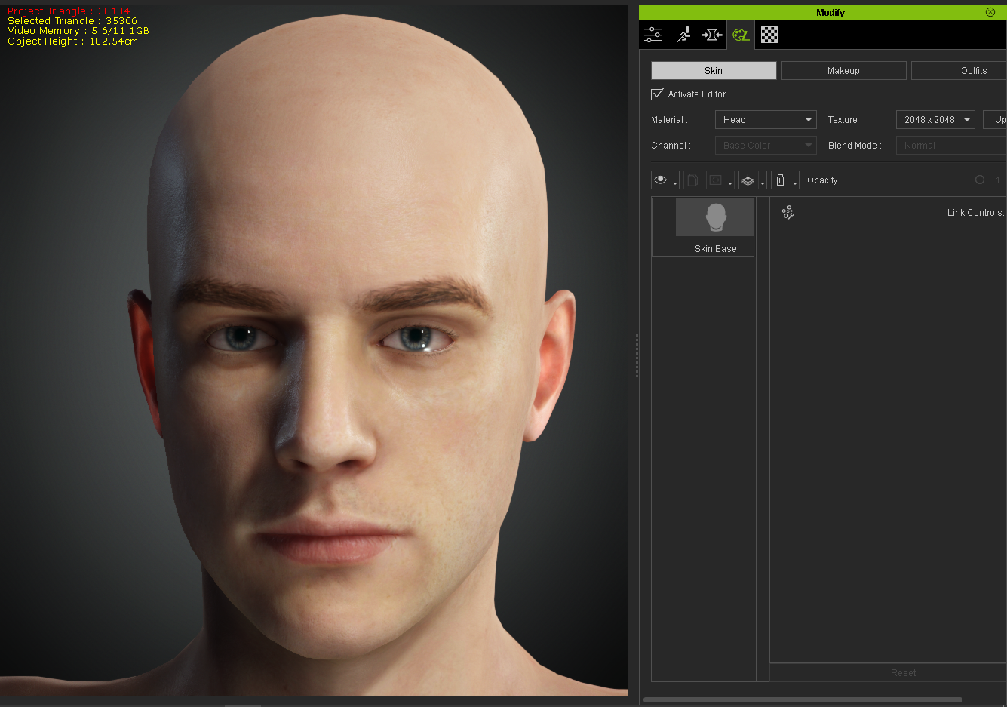
Task: Click the duplicate layer page icon
Action: 692,180
